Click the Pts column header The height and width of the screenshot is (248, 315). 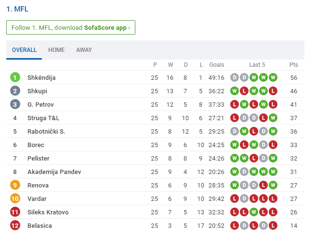293,65
